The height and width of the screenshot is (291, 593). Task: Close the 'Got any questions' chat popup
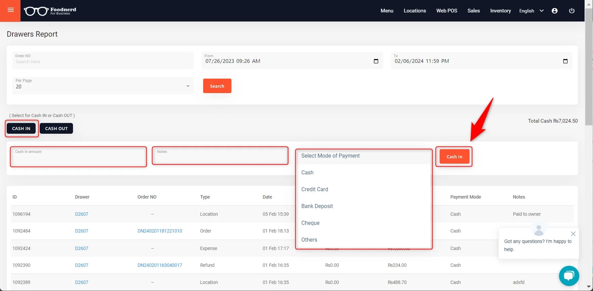click(573, 234)
